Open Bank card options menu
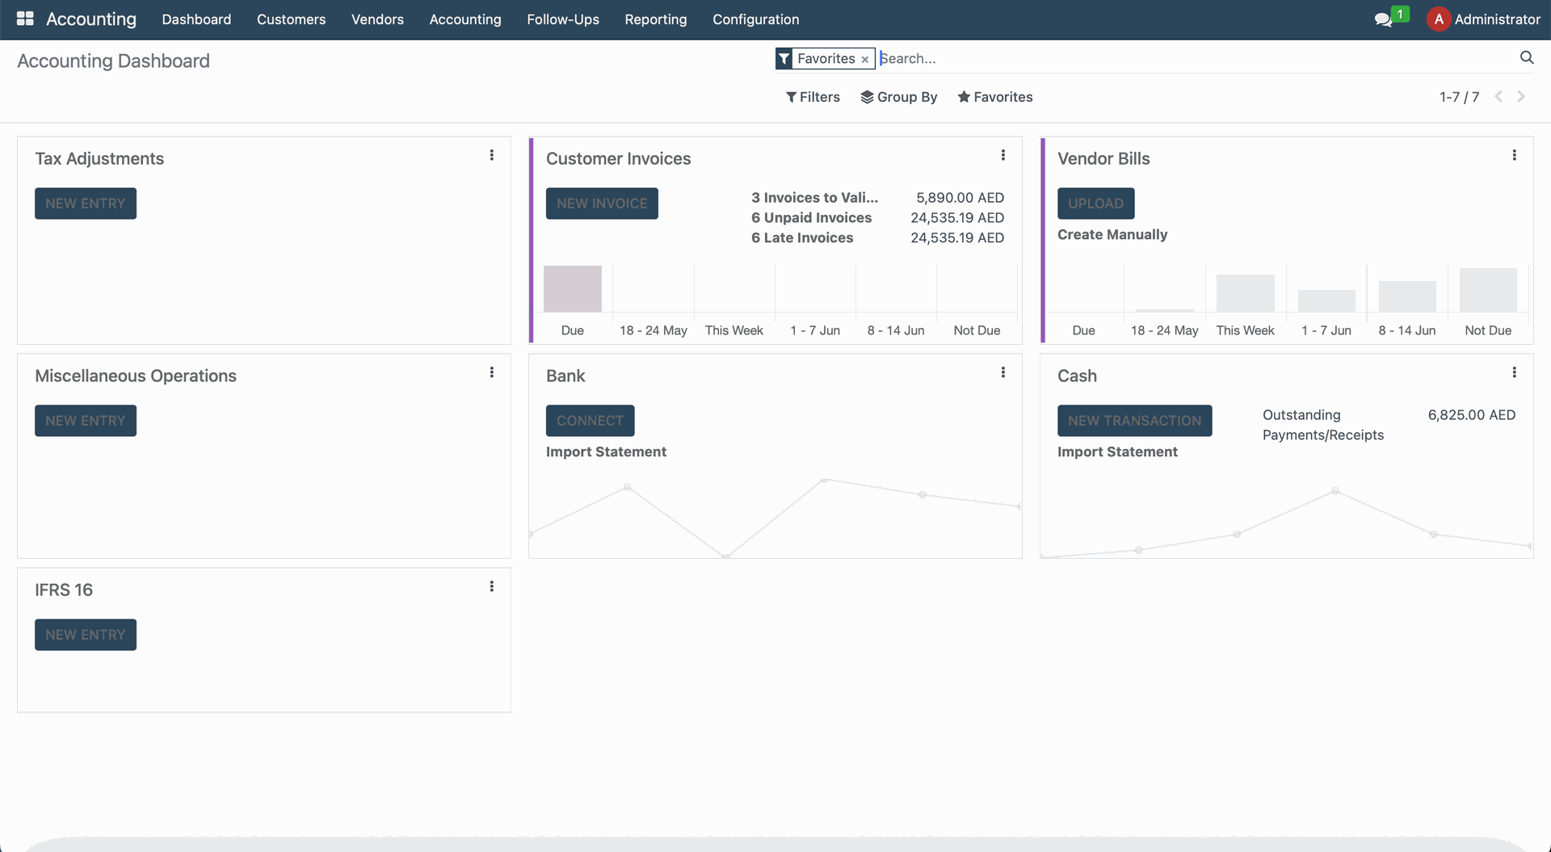Screen dimensions: 1551x852 (x=1002, y=372)
